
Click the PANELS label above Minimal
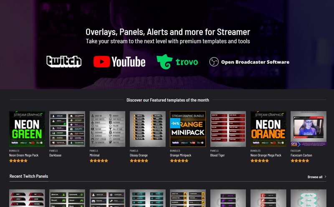coord(94,151)
